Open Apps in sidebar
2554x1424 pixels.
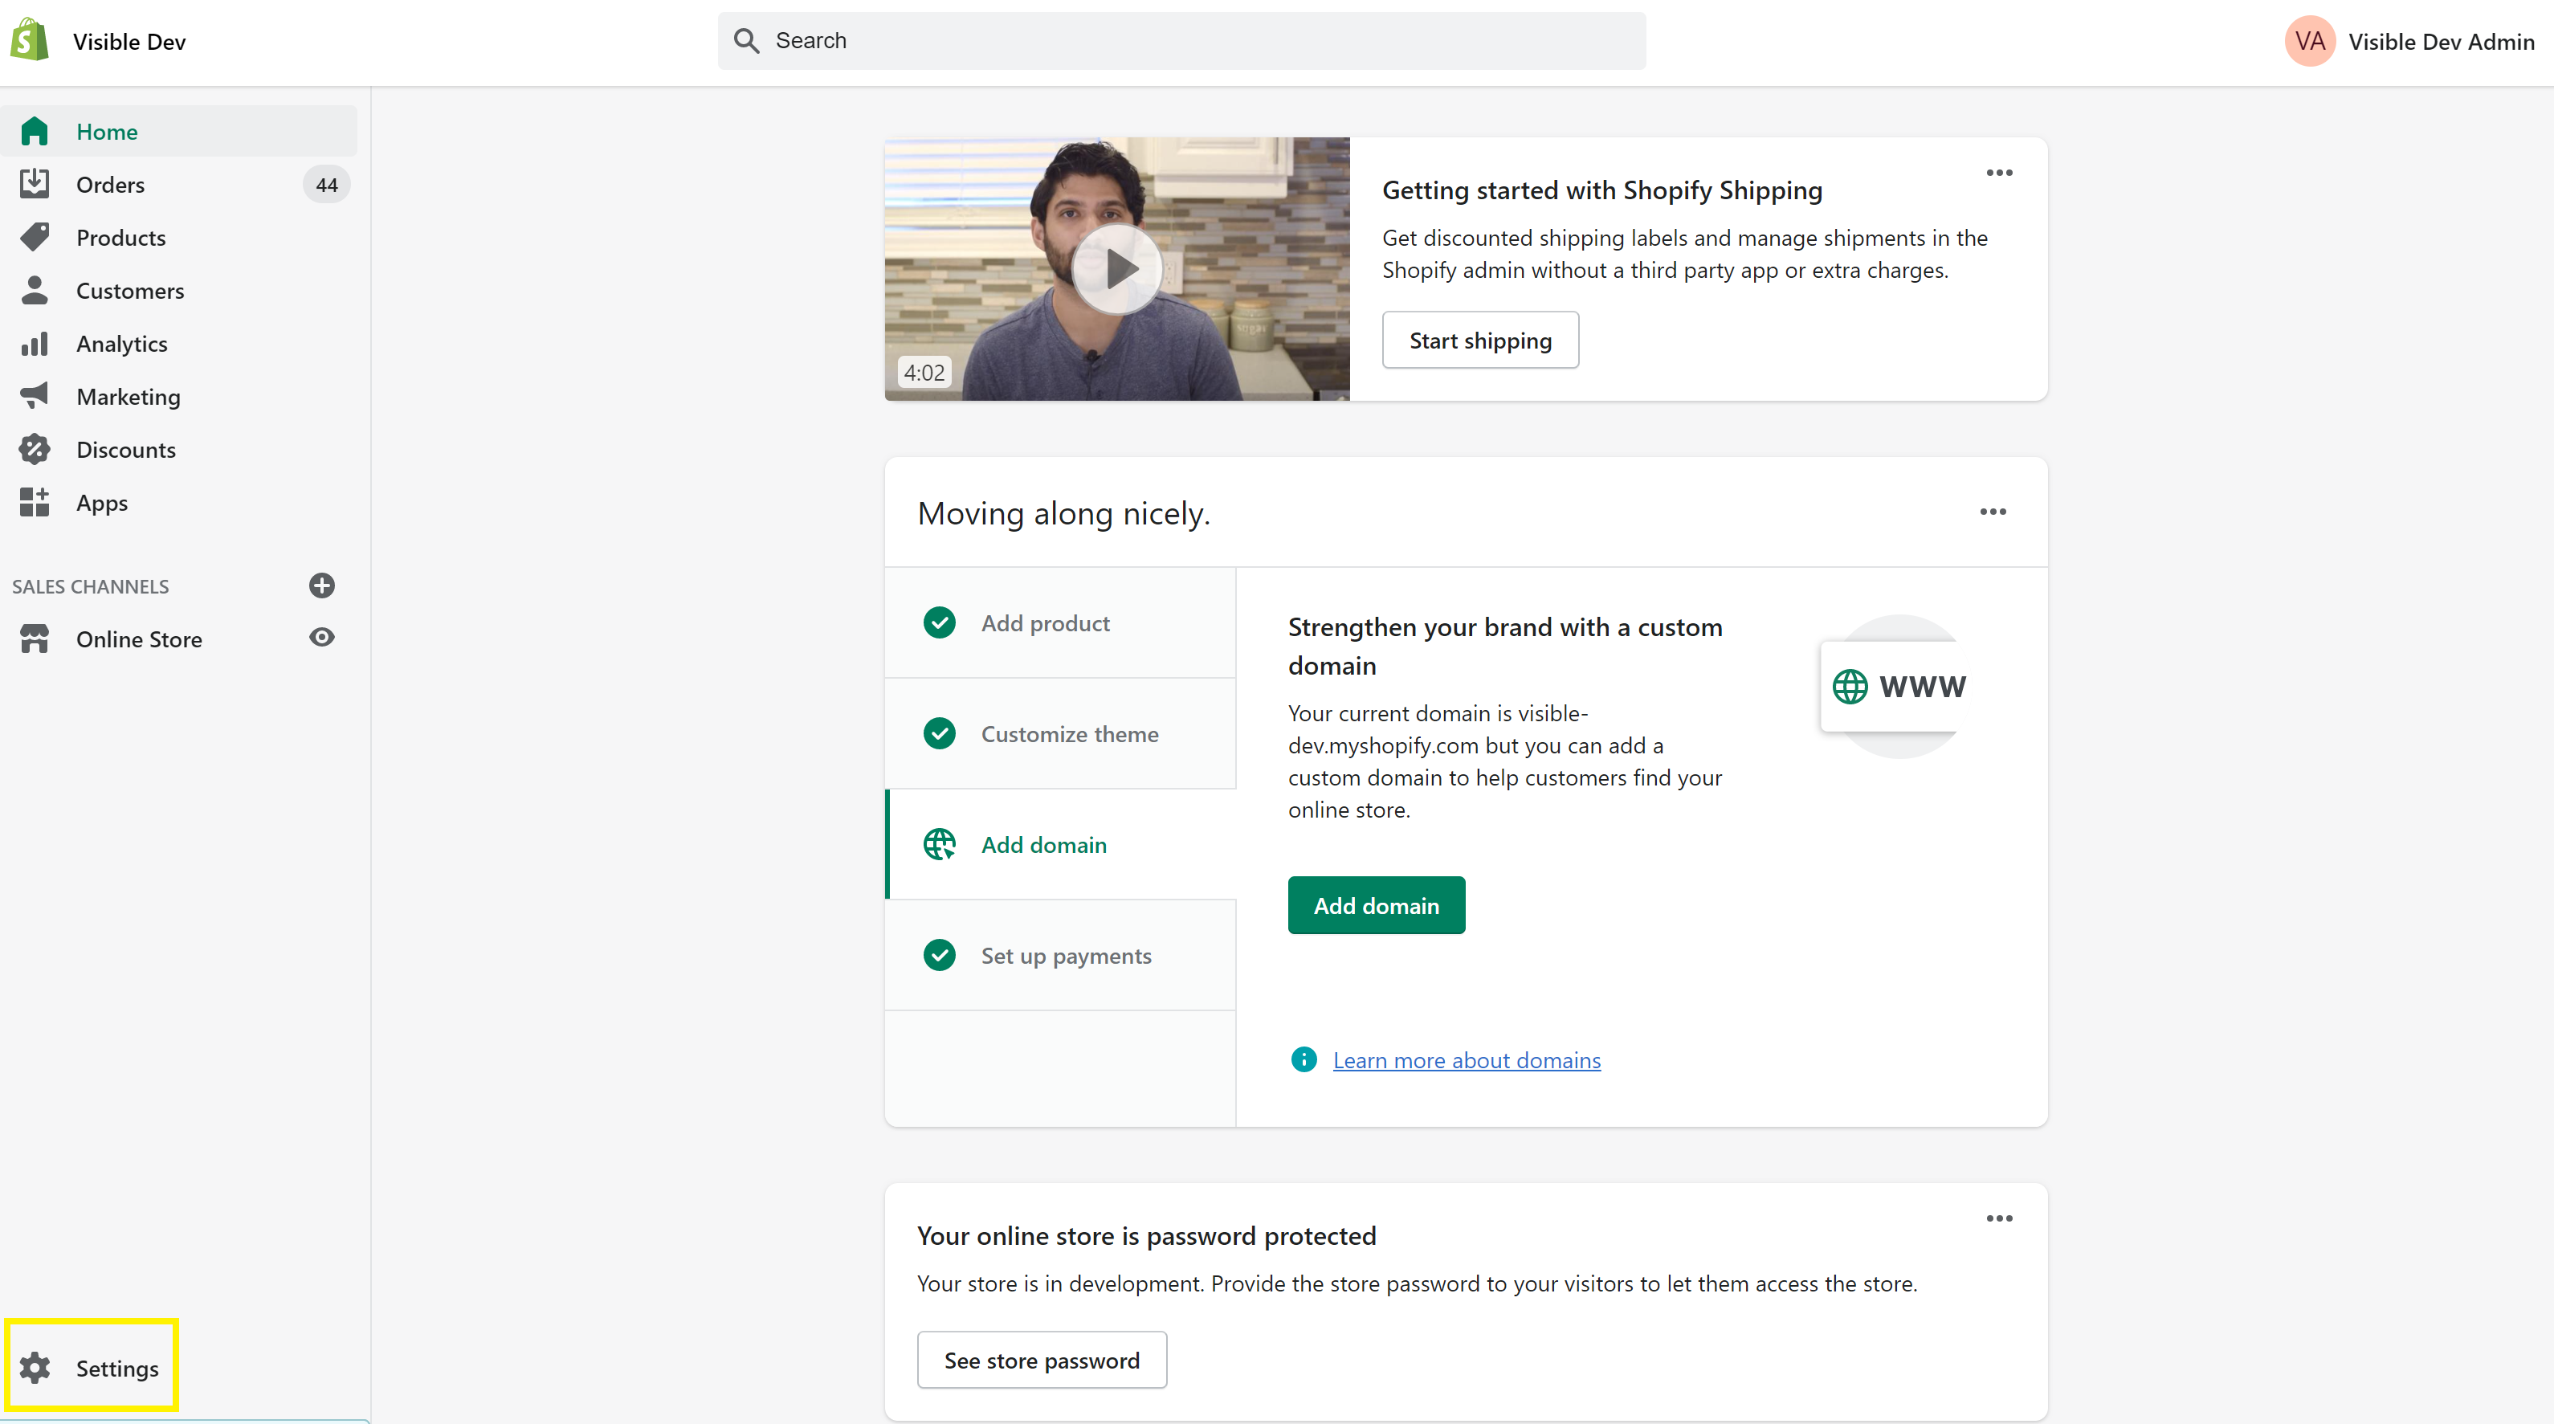pyautogui.click(x=178, y=502)
